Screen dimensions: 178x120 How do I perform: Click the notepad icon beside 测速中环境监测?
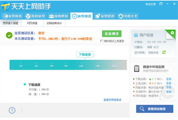(x=137, y=69)
